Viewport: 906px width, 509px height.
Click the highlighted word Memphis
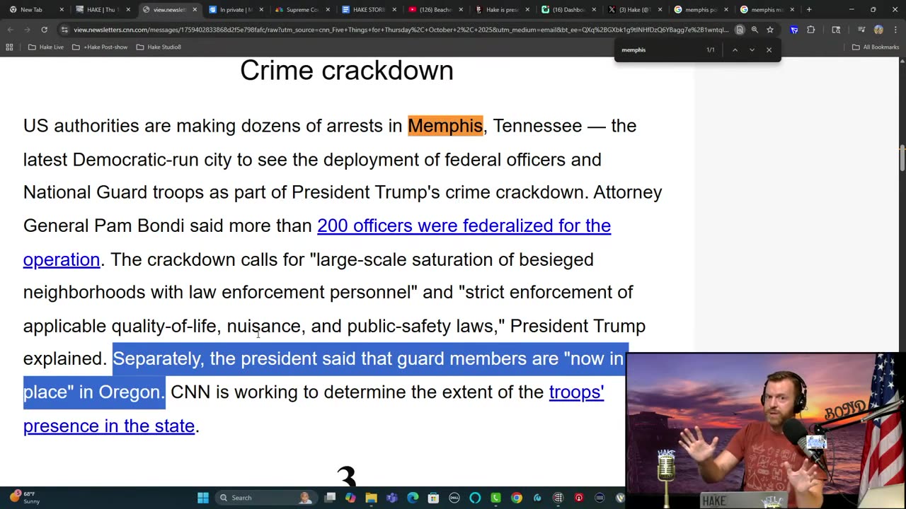tap(445, 126)
